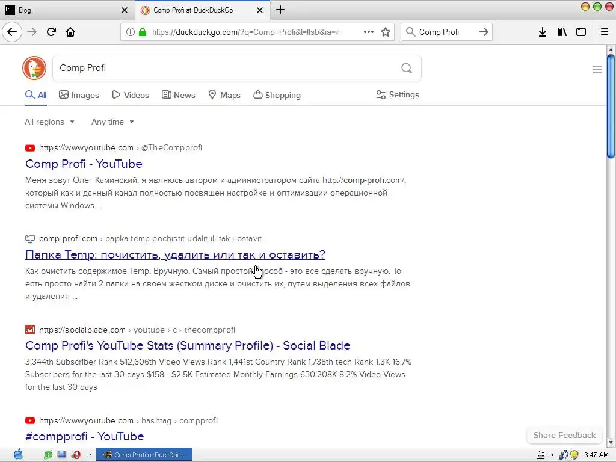616x462 pixels.
Task: Open the red quick-launch taskbar icon
Action: (76, 455)
